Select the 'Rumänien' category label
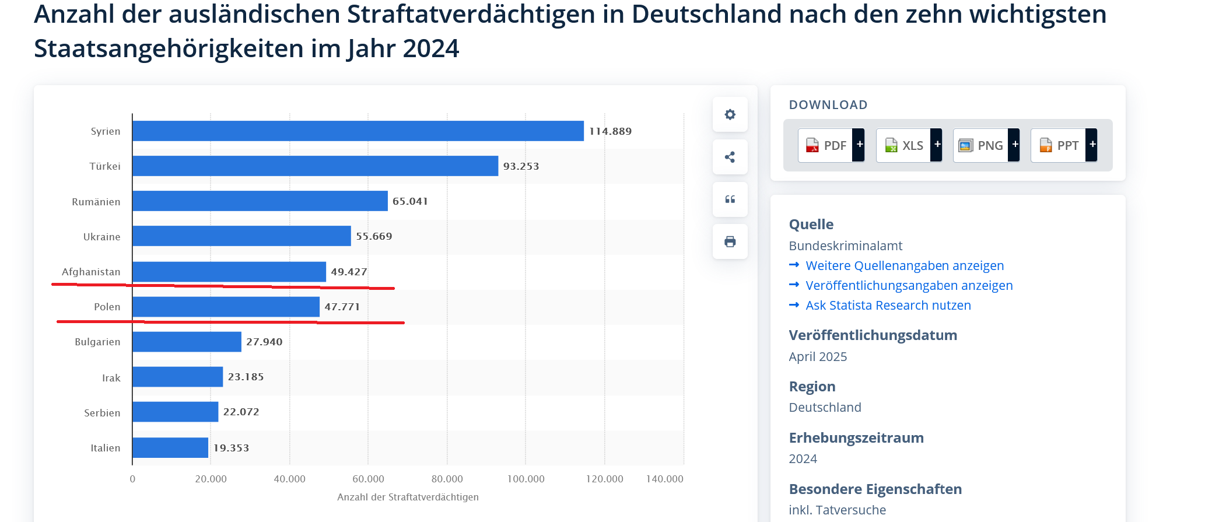 pyautogui.click(x=96, y=202)
